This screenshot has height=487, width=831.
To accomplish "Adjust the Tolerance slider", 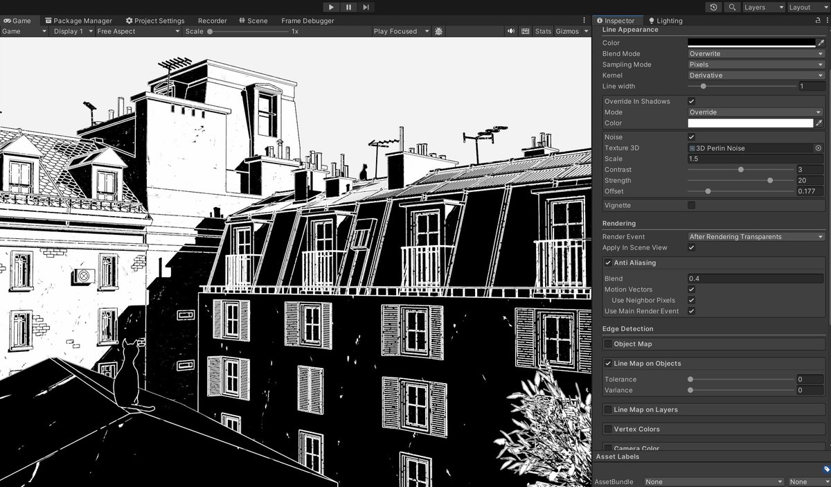I will (740, 379).
